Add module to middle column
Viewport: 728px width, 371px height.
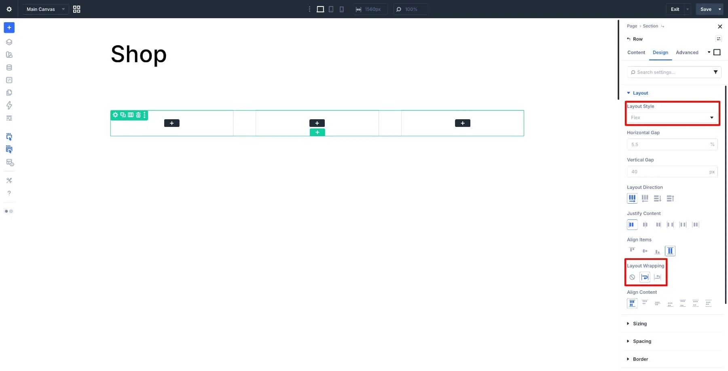click(x=317, y=123)
